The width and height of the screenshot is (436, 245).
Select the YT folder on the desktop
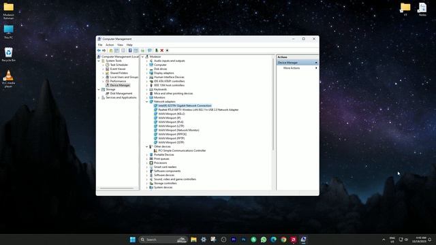coord(405,9)
